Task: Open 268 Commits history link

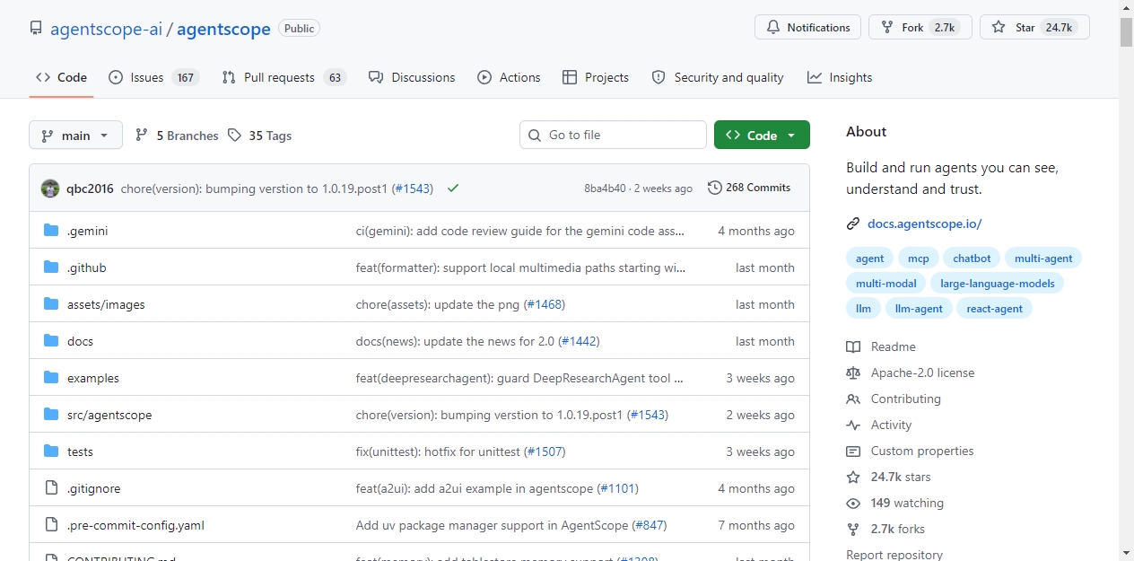Action: click(x=749, y=188)
